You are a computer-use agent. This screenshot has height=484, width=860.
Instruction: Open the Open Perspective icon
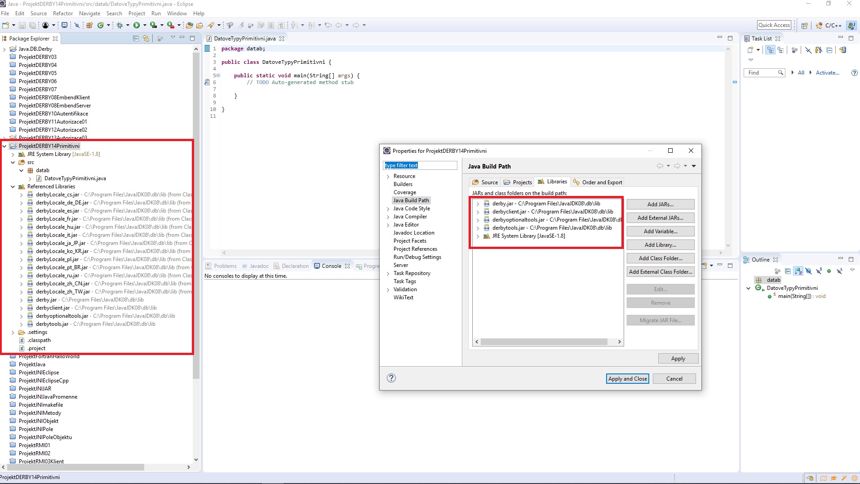point(804,25)
